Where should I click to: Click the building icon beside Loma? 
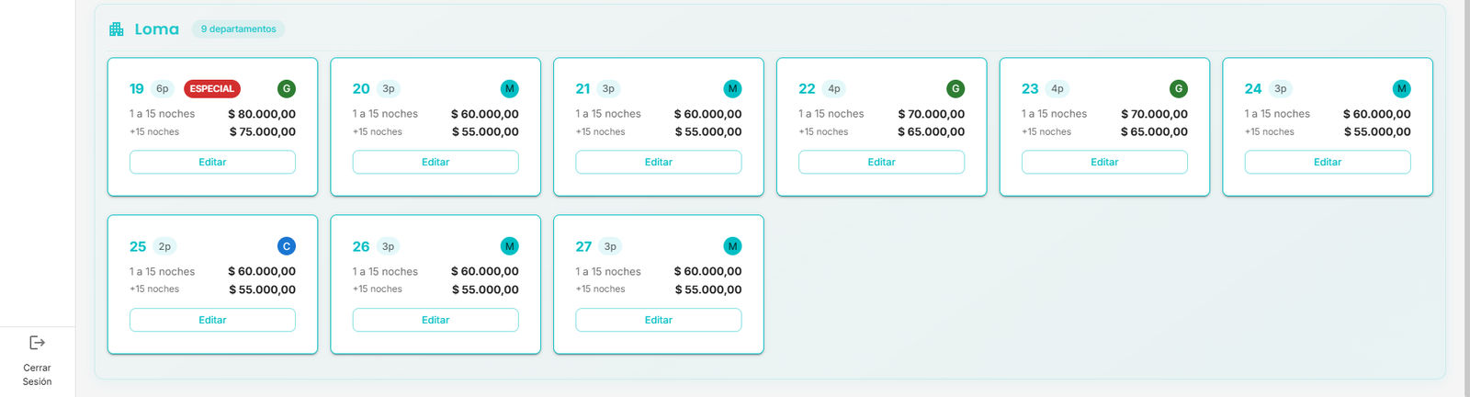click(x=117, y=29)
